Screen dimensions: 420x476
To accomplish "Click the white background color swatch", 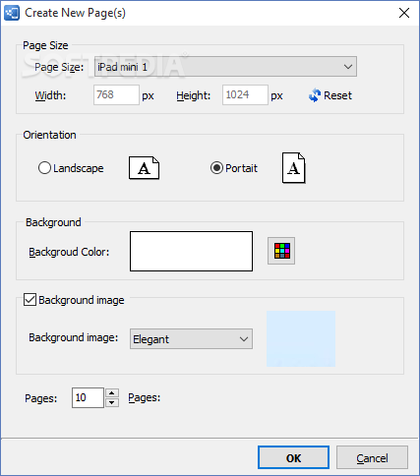I will click(x=191, y=251).
